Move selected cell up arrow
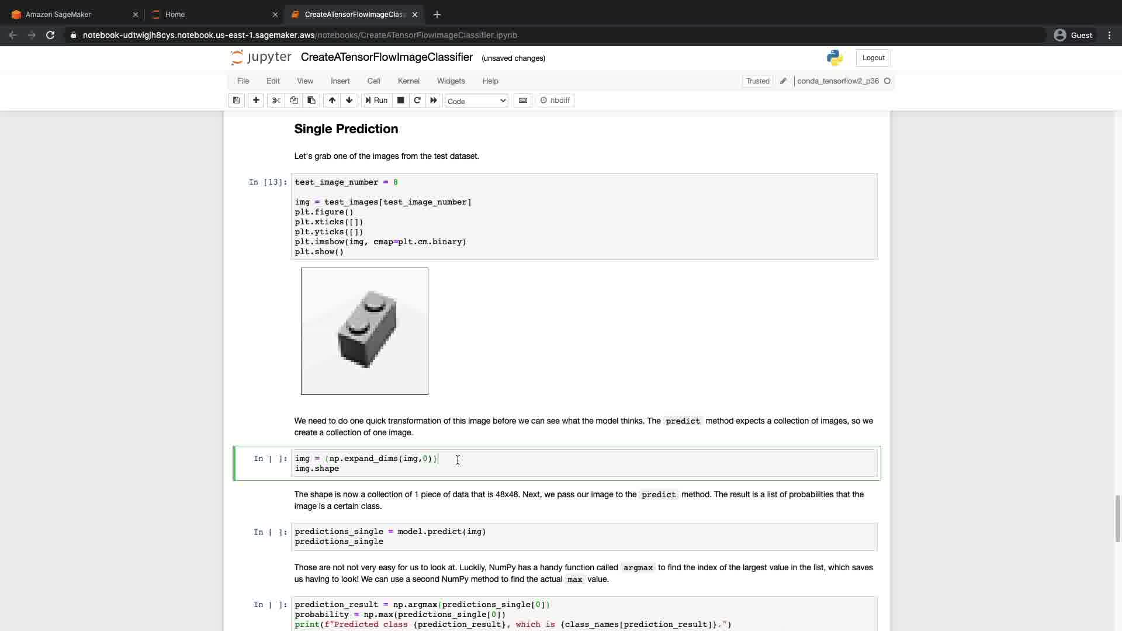The image size is (1122, 631). pos(332,100)
